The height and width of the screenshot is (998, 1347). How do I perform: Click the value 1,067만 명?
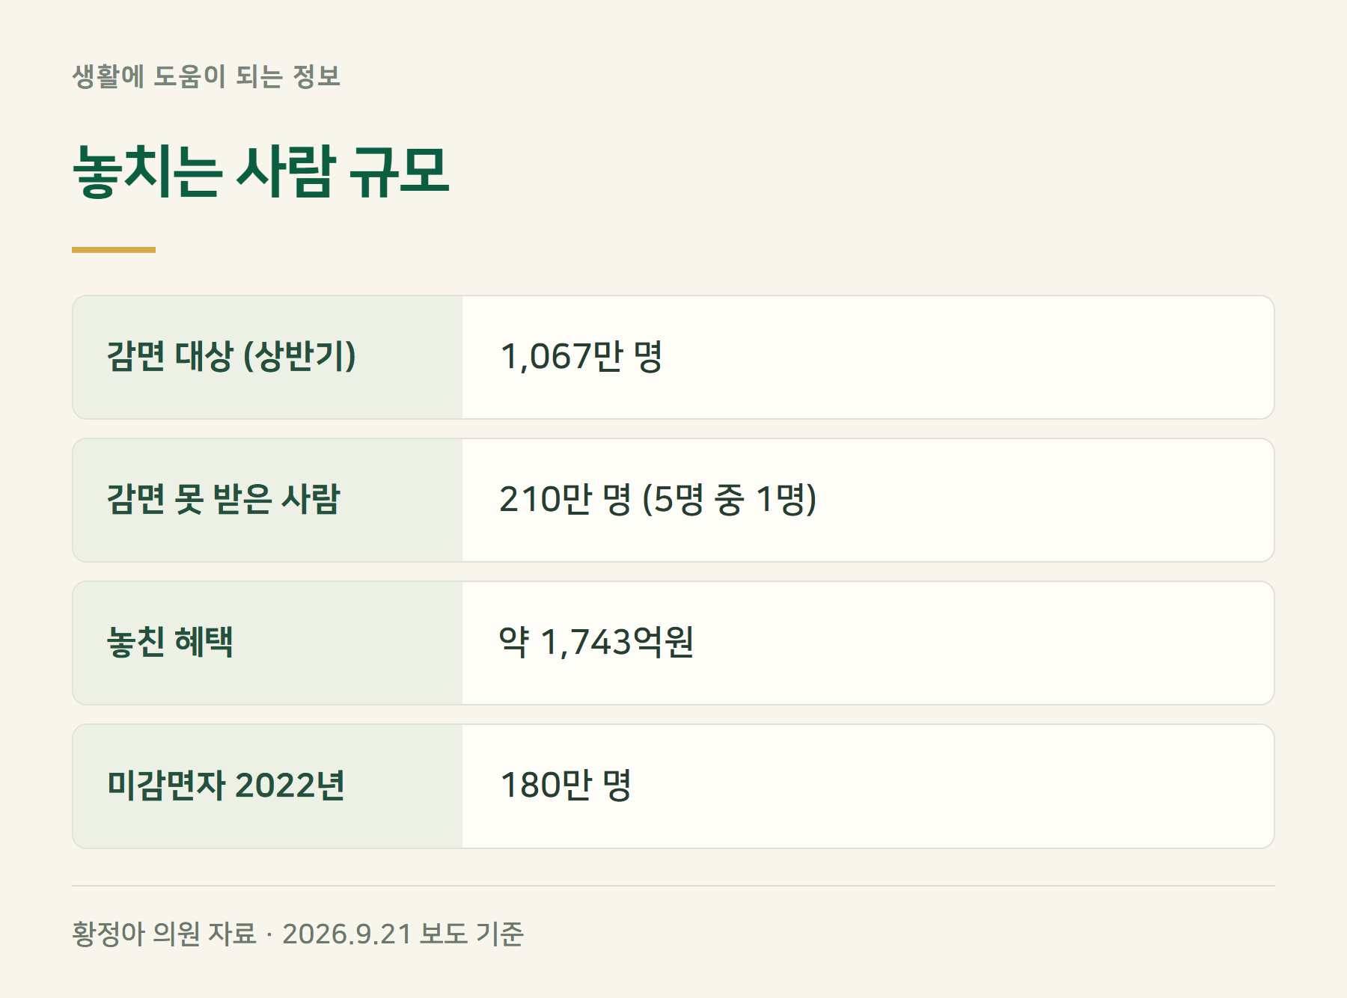click(x=581, y=357)
